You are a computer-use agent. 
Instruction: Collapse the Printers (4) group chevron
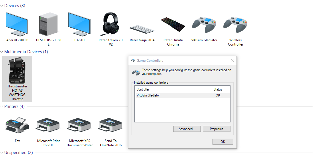point(2,106)
